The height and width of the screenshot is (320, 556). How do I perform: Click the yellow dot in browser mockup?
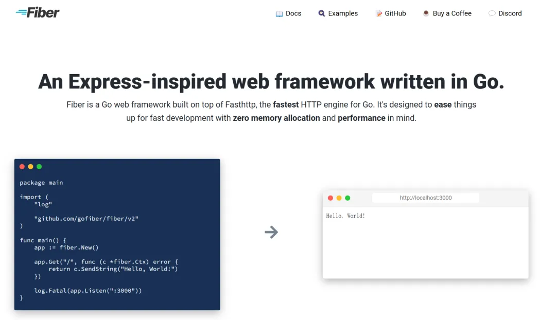point(339,198)
